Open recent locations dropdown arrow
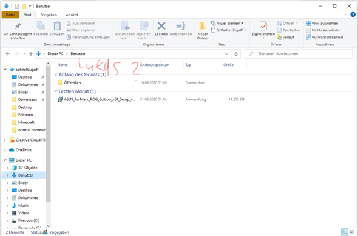This screenshot has width=358, height=236. click(24, 54)
